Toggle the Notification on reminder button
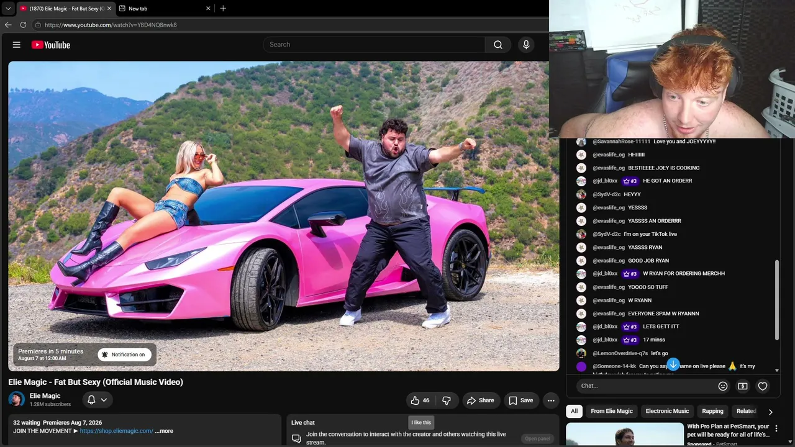The width and height of the screenshot is (795, 447). tap(124, 354)
